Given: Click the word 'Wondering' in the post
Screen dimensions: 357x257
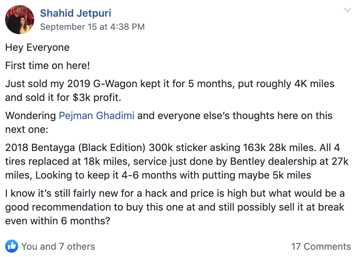Looking at the screenshot, I should [x=31, y=116].
